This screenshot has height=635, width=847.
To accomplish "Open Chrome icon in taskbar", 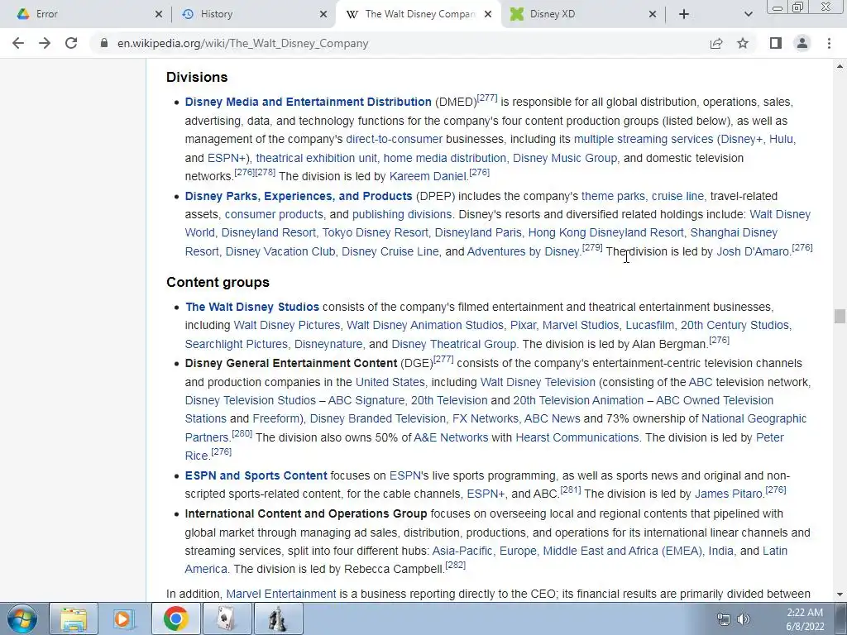I will pyautogui.click(x=175, y=618).
